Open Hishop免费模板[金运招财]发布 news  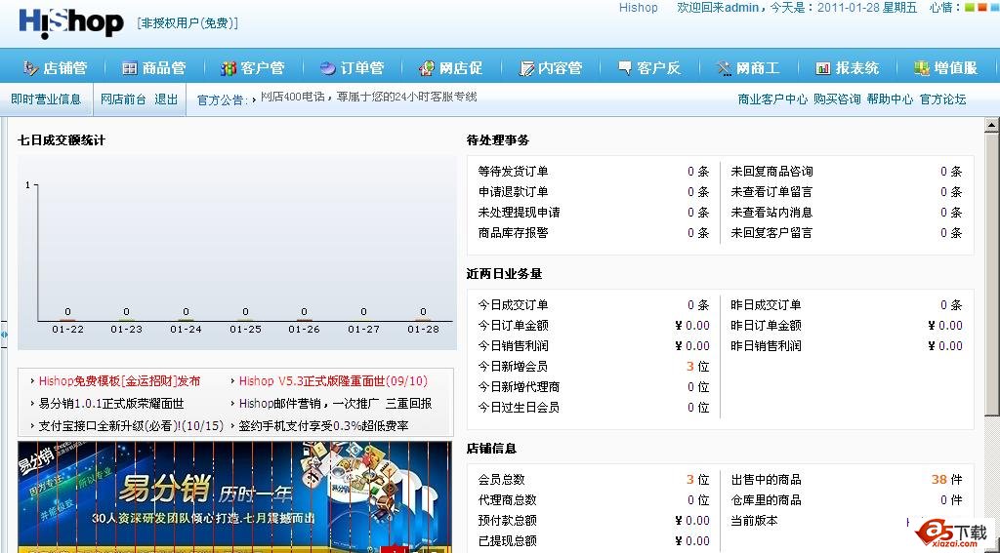click(119, 381)
